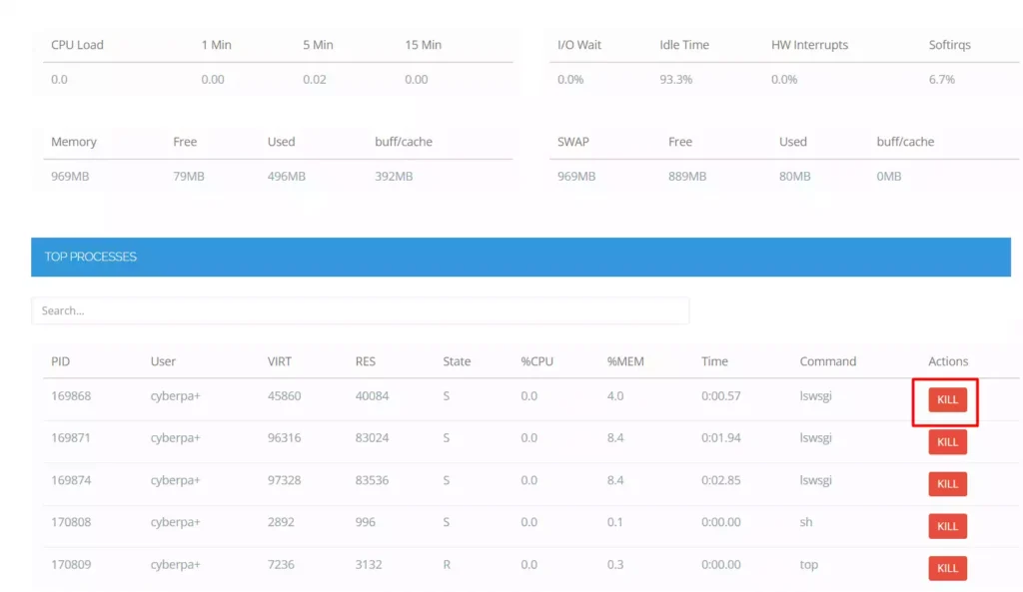This screenshot has width=1023, height=592.
Task: Click VIRT value 97328
Action: click(285, 480)
